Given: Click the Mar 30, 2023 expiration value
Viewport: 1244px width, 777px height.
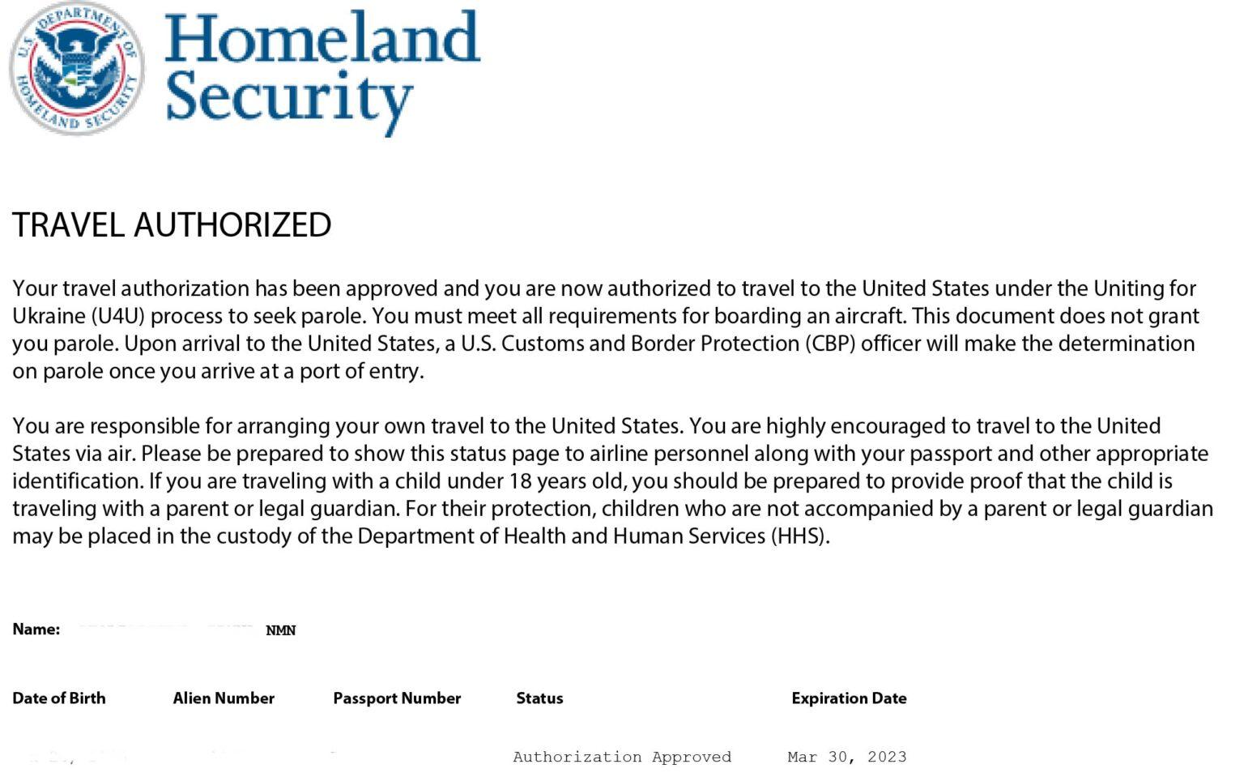Looking at the screenshot, I should [847, 757].
